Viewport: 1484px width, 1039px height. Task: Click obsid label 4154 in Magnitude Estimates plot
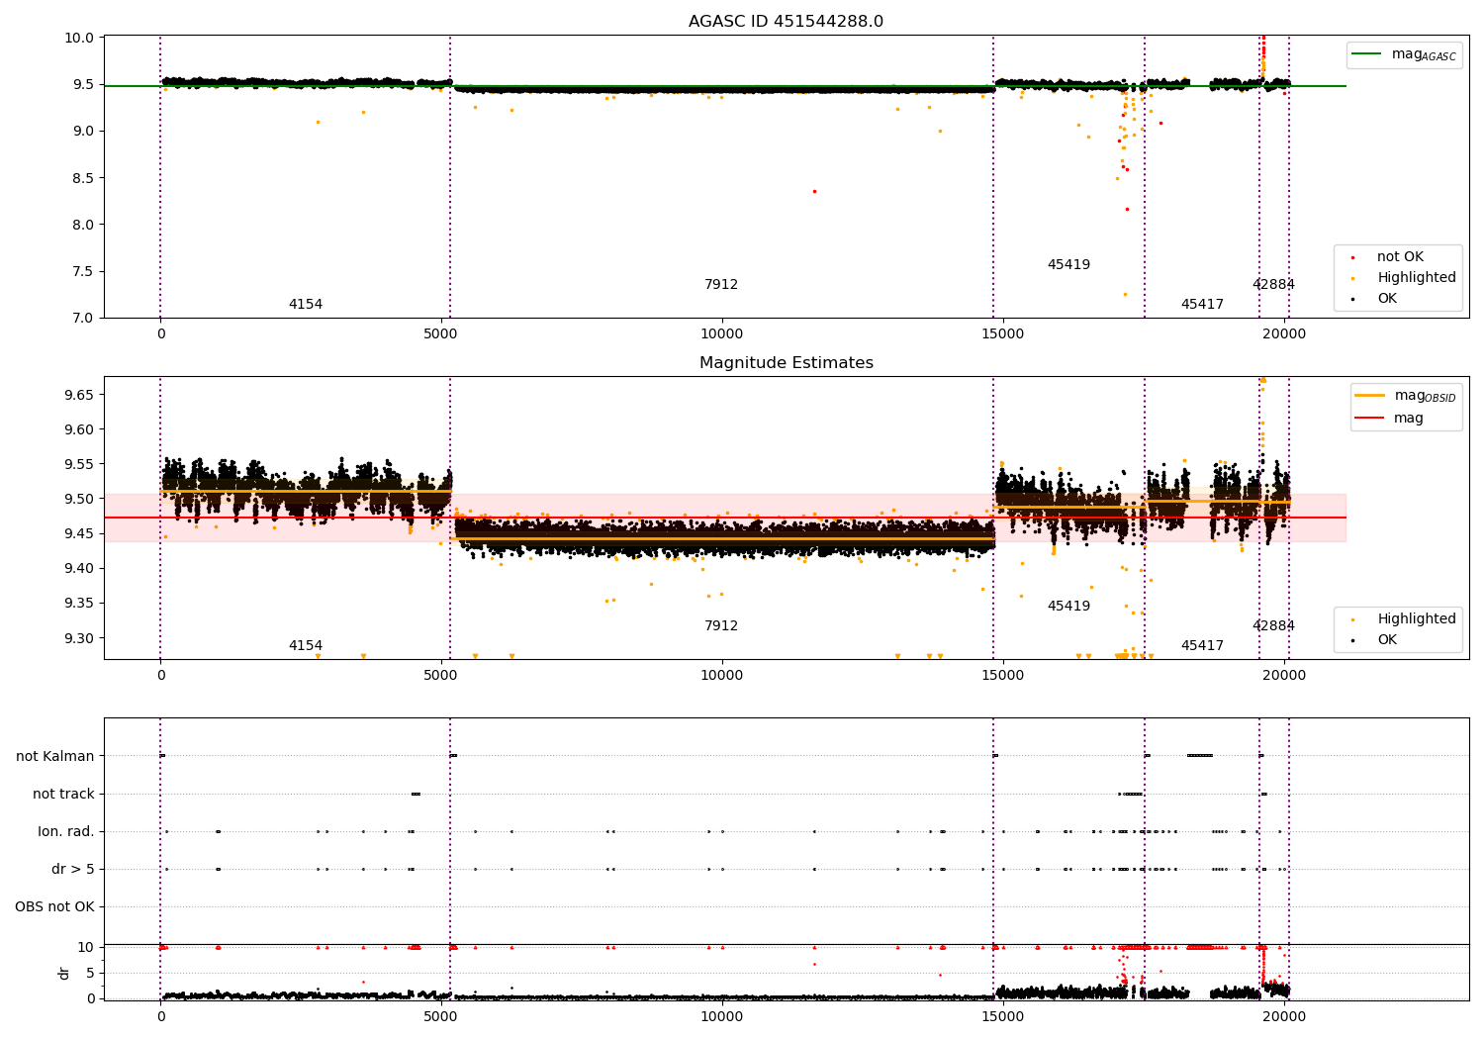pos(306,646)
